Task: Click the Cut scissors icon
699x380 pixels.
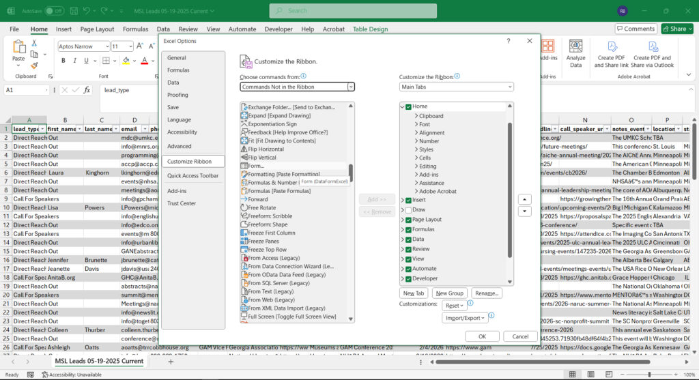Action: [34, 43]
